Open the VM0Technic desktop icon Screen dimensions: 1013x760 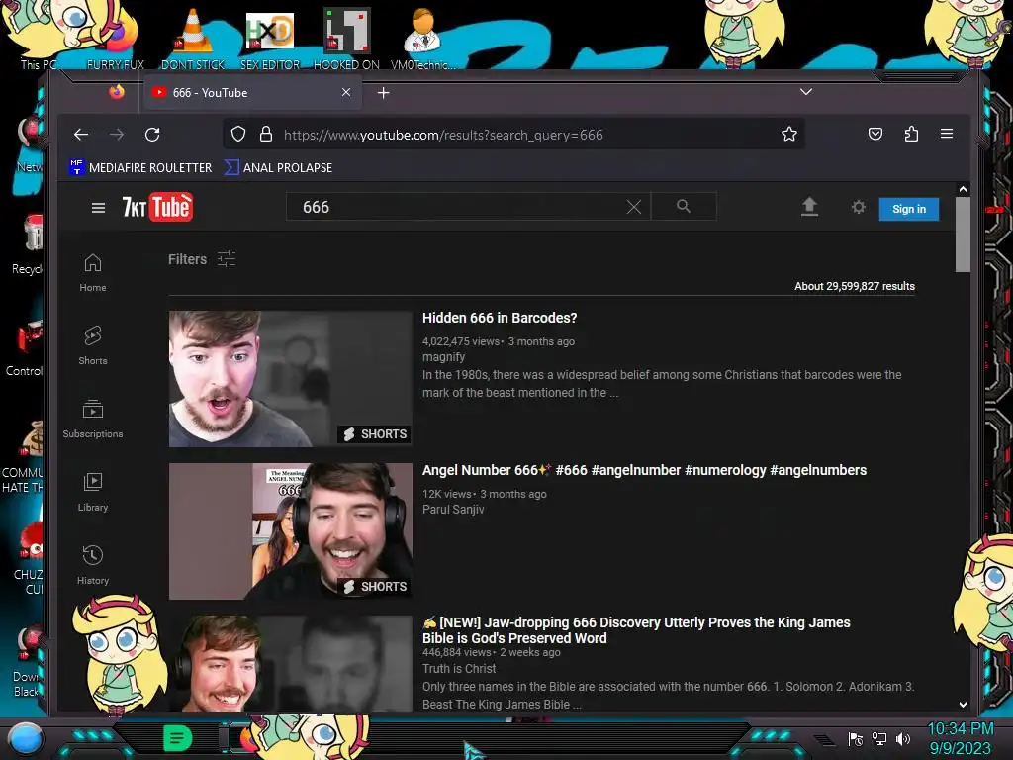click(x=422, y=39)
